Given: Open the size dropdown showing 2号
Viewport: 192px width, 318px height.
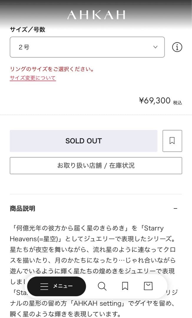Looking at the screenshot, I should coord(87,47).
